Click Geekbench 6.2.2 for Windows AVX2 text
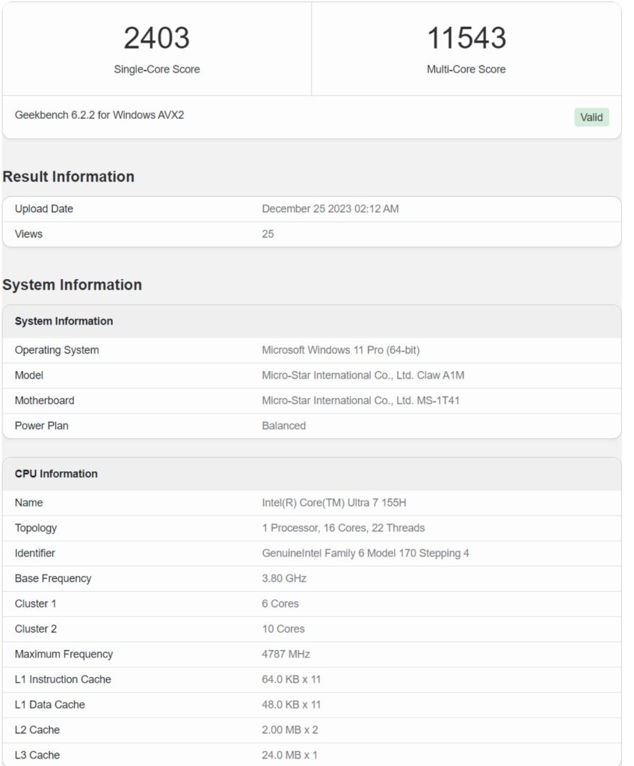Image resolution: width=634 pixels, height=766 pixels. tap(99, 114)
